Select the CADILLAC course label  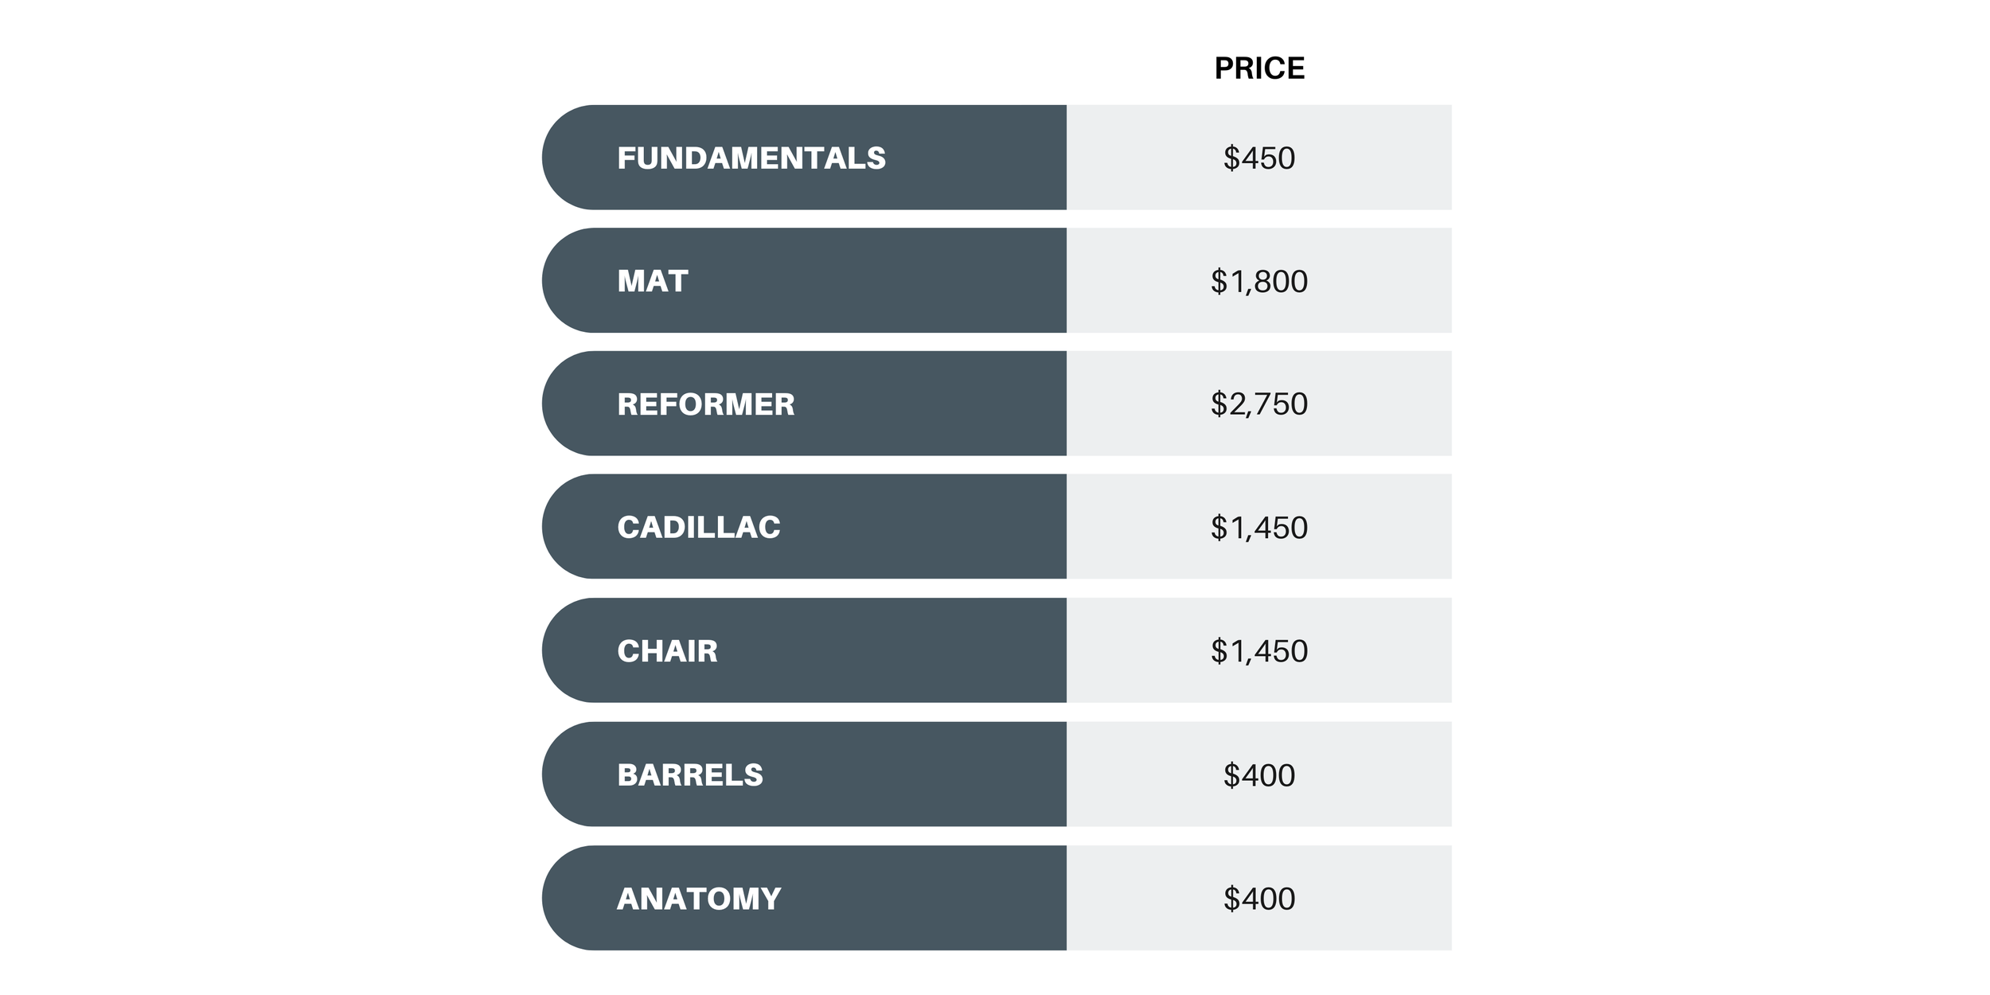[x=698, y=527]
